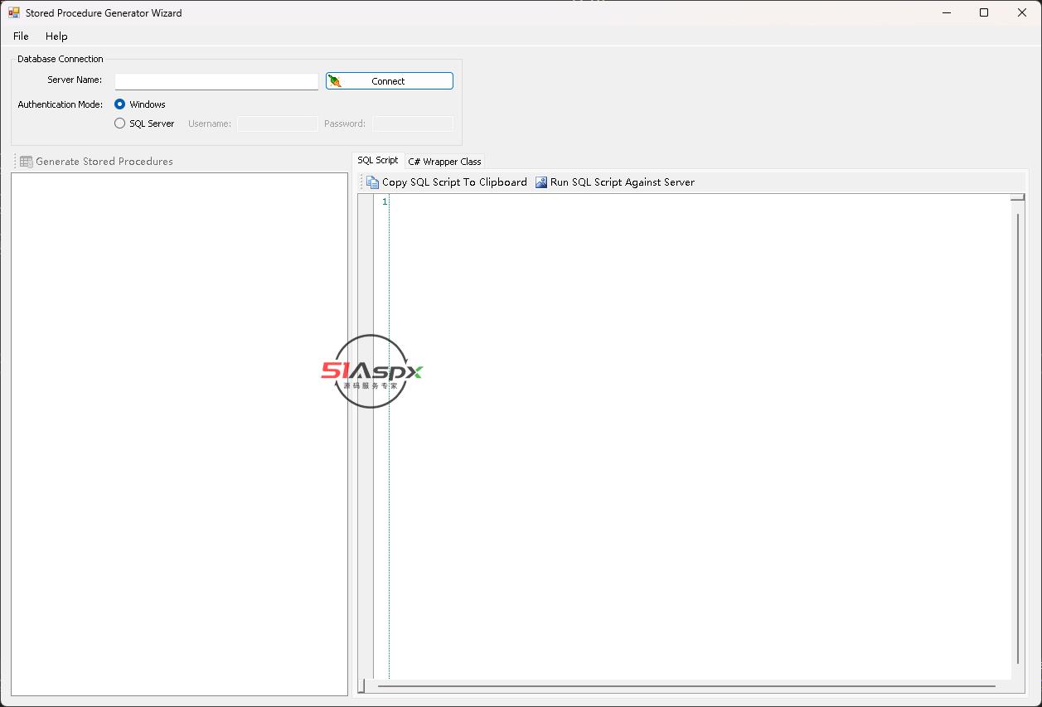The image size is (1042, 707).
Task: Click the empty database tree panel
Action: pyautogui.click(x=179, y=433)
